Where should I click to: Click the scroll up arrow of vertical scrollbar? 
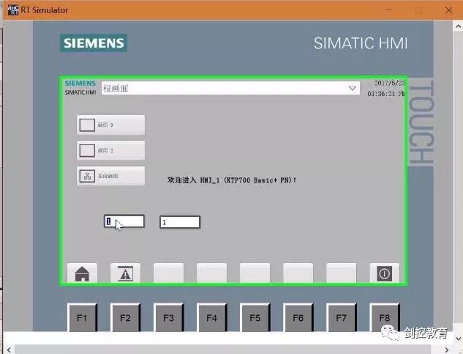(458, 26)
